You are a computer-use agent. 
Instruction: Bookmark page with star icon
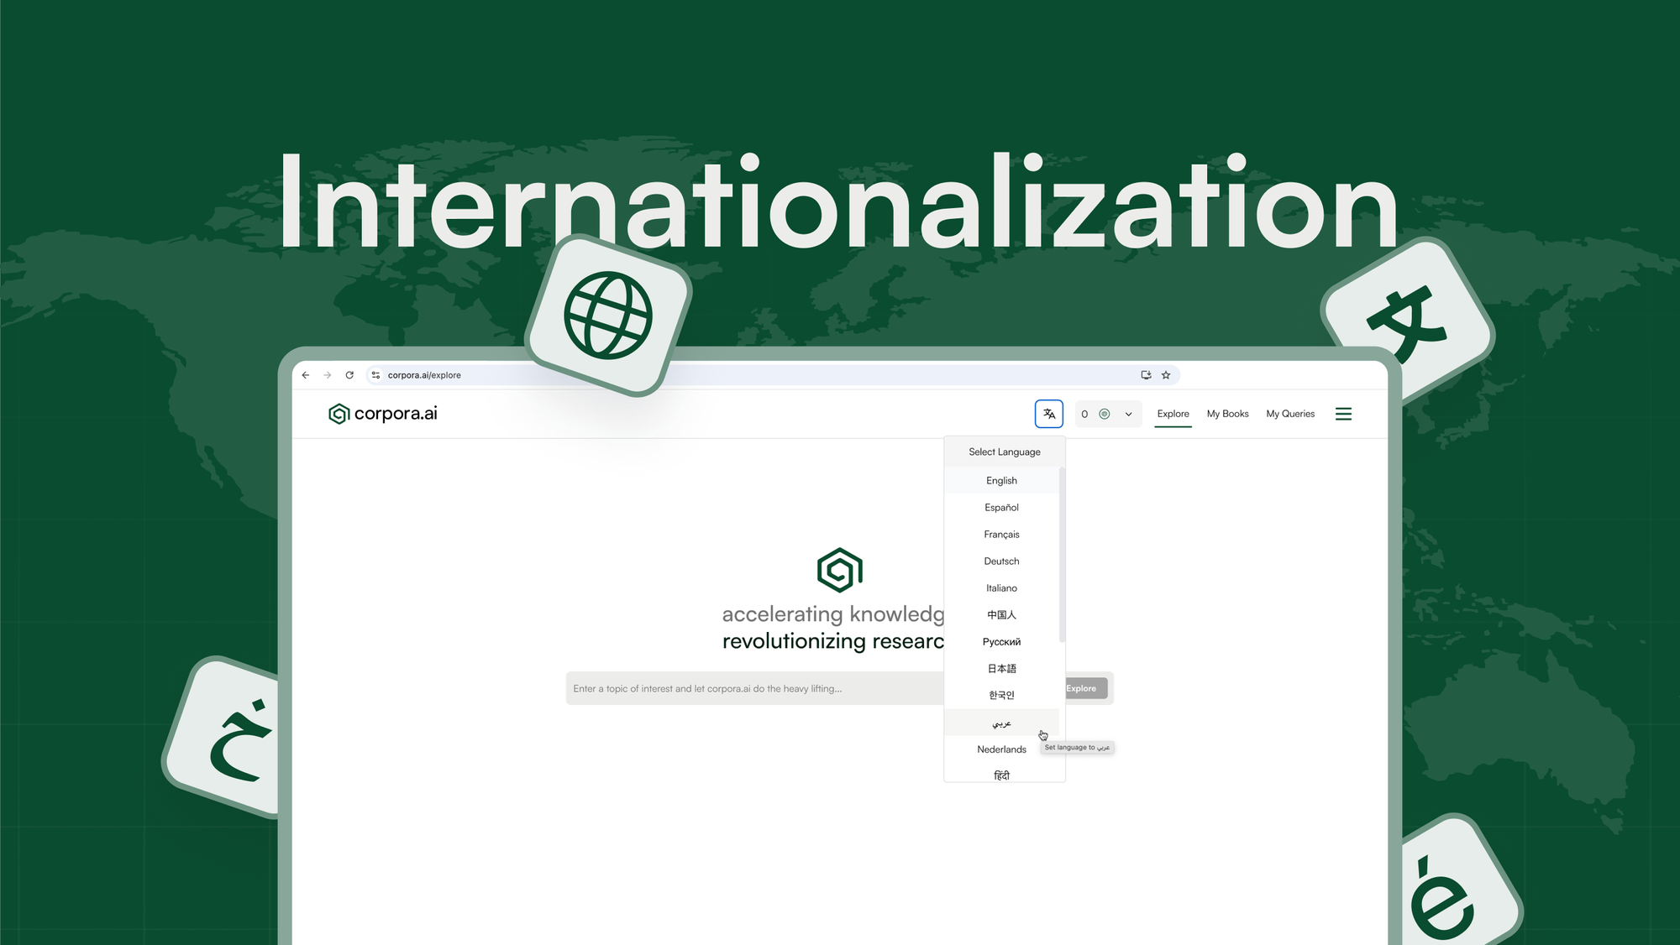[x=1166, y=375]
